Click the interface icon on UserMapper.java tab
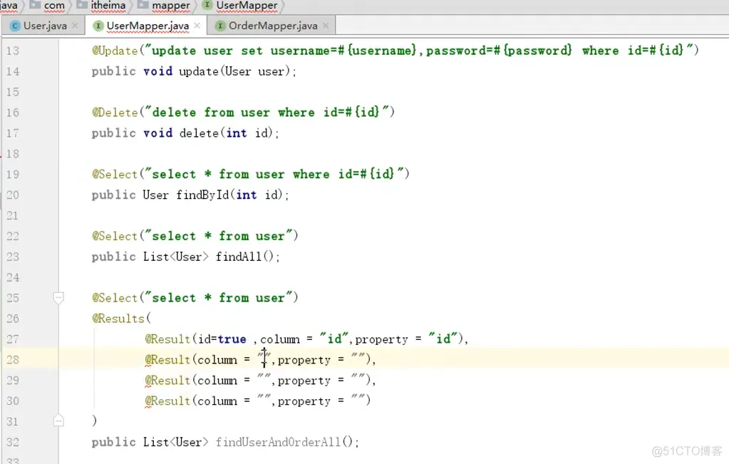729x464 pixels. point(98,26)
